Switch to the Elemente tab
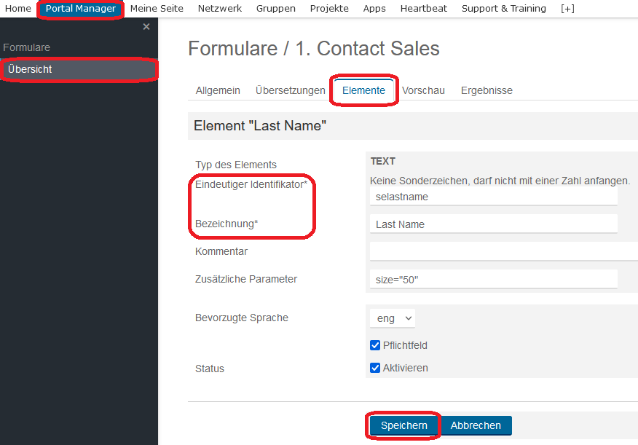This screenshot has height=445, width=638. (363, 90)
